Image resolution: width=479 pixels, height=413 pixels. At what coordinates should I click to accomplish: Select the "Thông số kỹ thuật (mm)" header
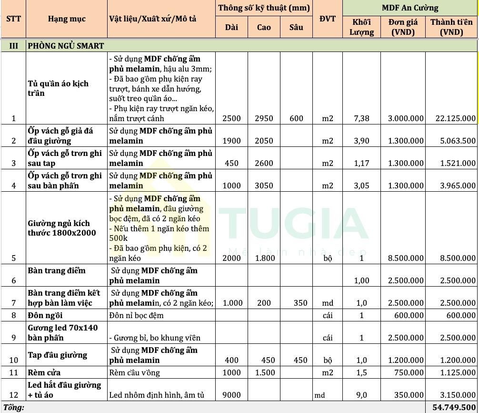point(264,8)
